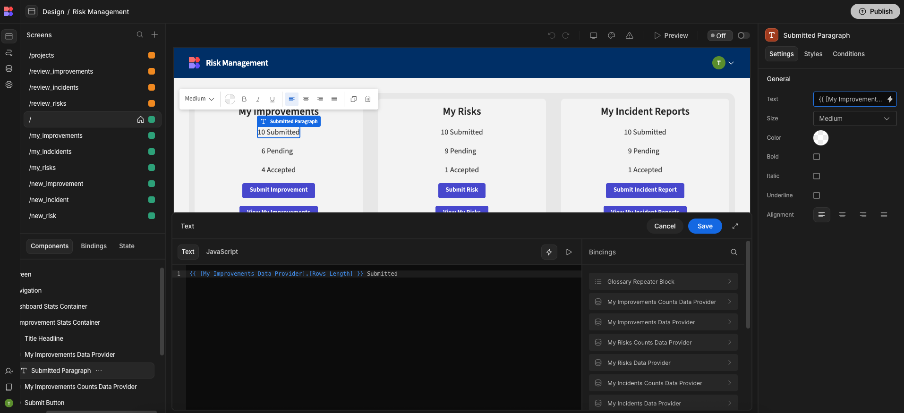Image resolution: width=904 pixels, height=413 pixels.
Task: Open the Automations sidebar icon
Action: click(x=9, y=52)
